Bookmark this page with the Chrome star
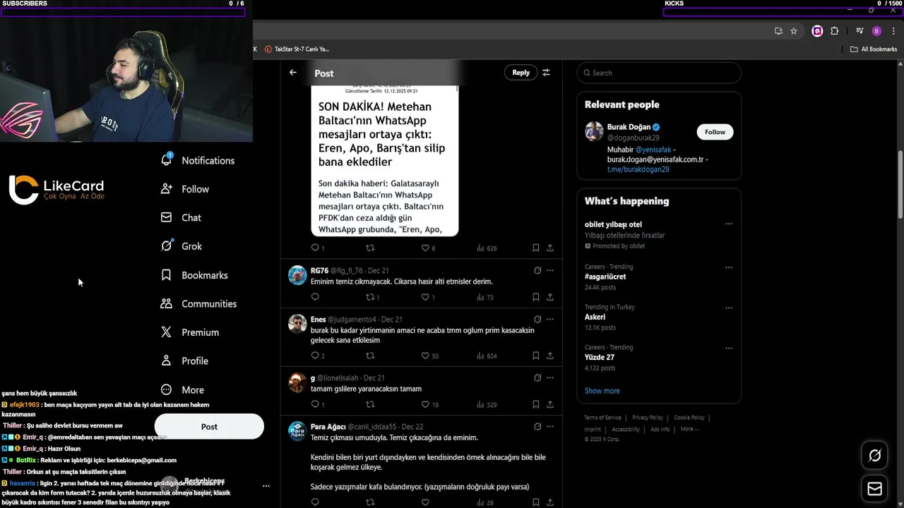 pos(794,31)
